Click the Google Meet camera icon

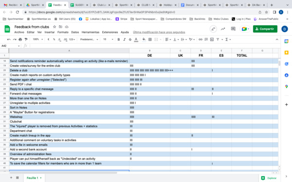click(245, 29)
